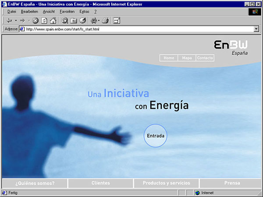Click the EnBW España logo

[x=231, y=48]
